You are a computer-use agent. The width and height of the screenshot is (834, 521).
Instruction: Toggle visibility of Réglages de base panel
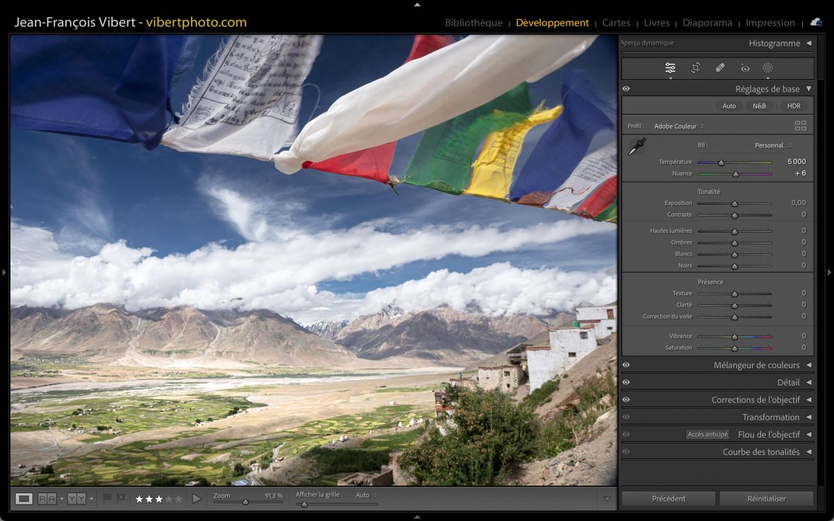626,89
